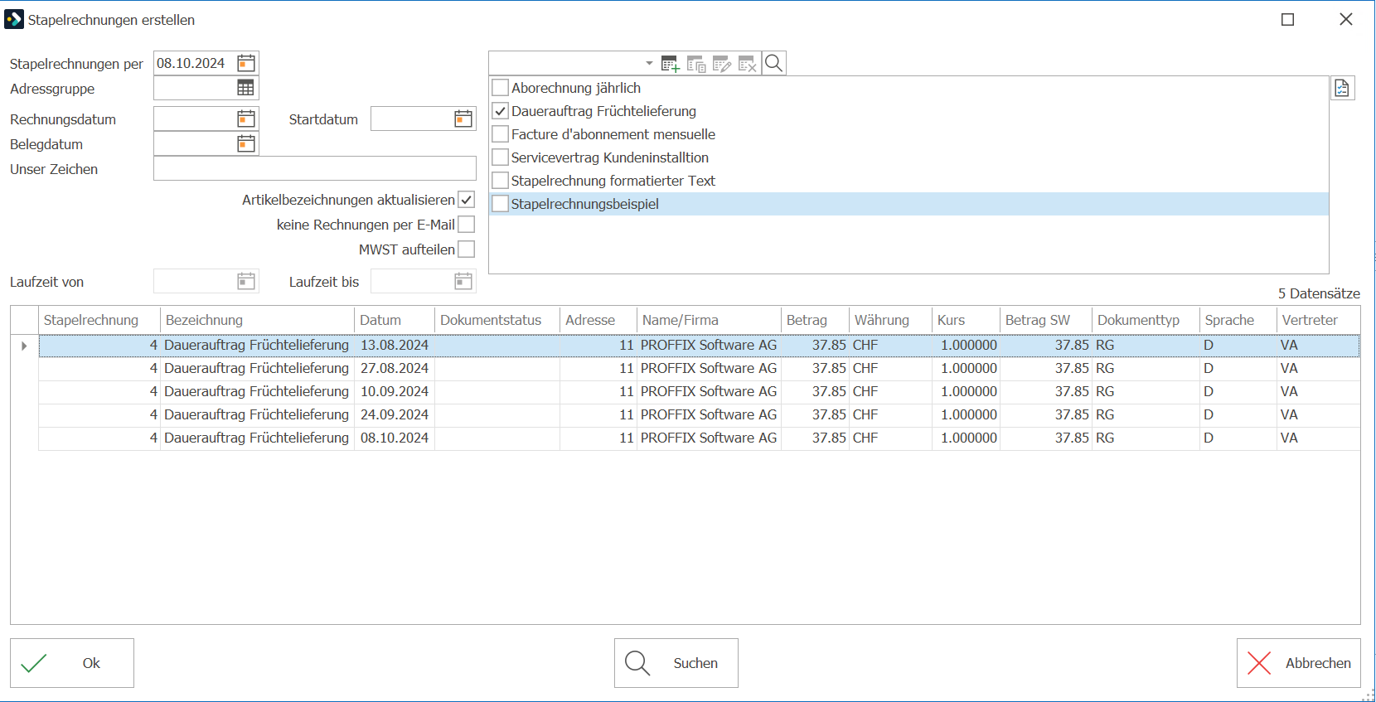Sort by Name/Firma column header

tap(709, 320)
